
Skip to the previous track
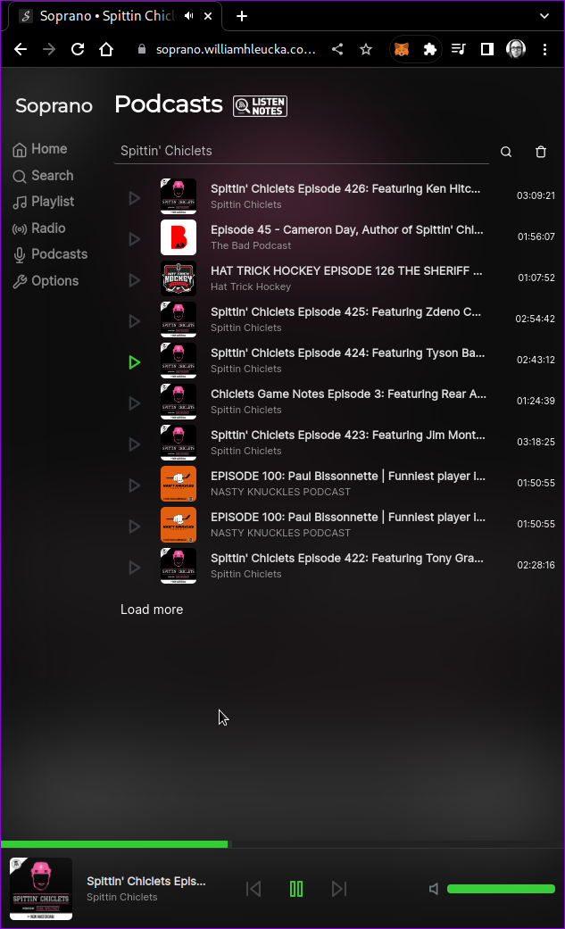[x=253, y=889]
